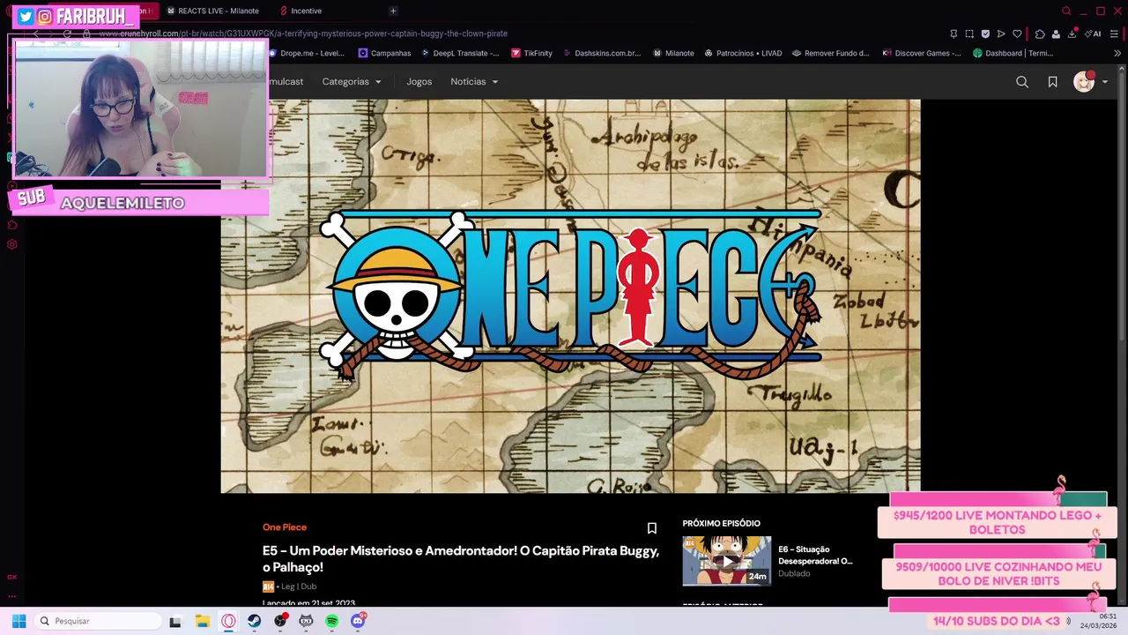The image size is (1128, 635).
Task: Expand the account dropdown arrow beside avatar
Action: 1105,82
